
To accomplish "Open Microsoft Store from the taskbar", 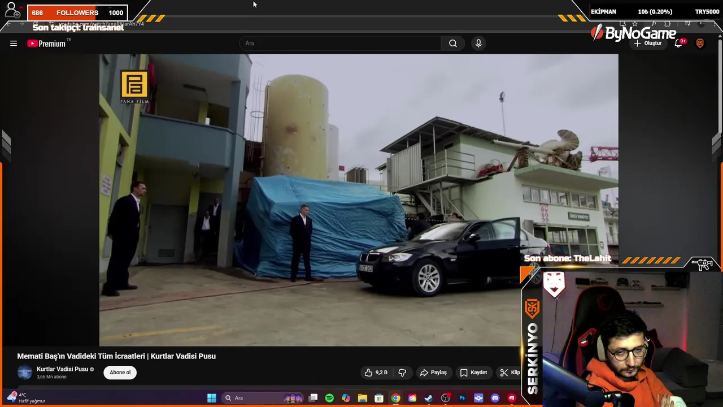I will pos(379,398).
